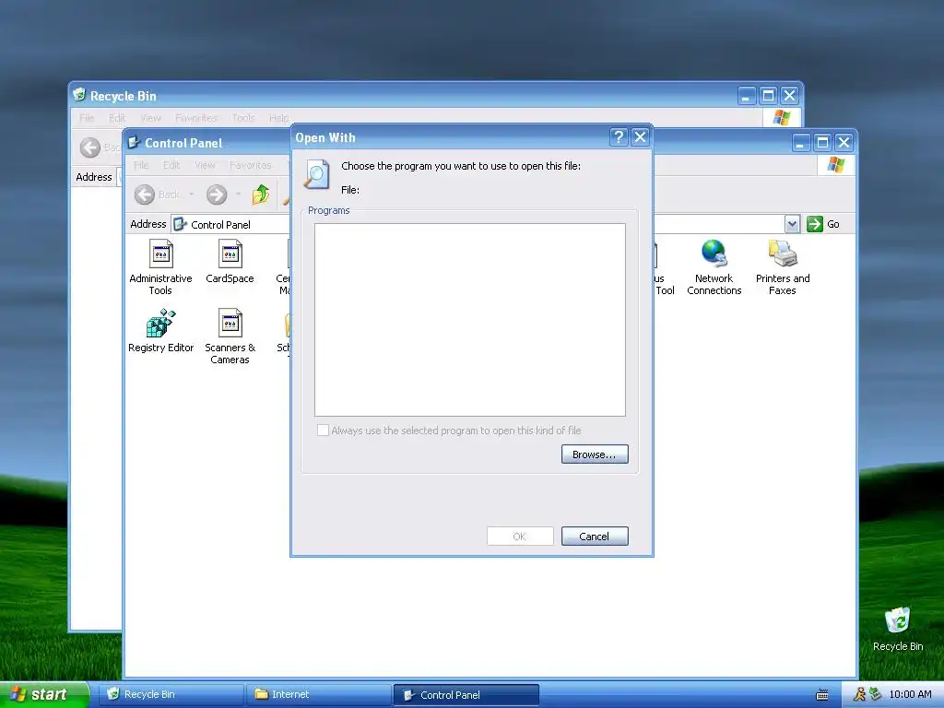Open the File menu in Recycle Bin window

(x=87, y=118)
